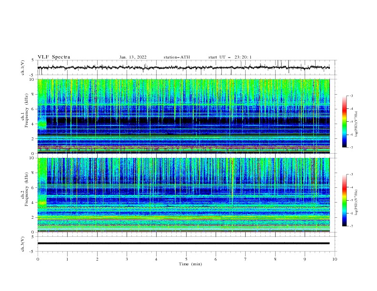377x291 pixels.
Task: Click the "ch.3(V)" axis label
Action: tap(23, 244)
